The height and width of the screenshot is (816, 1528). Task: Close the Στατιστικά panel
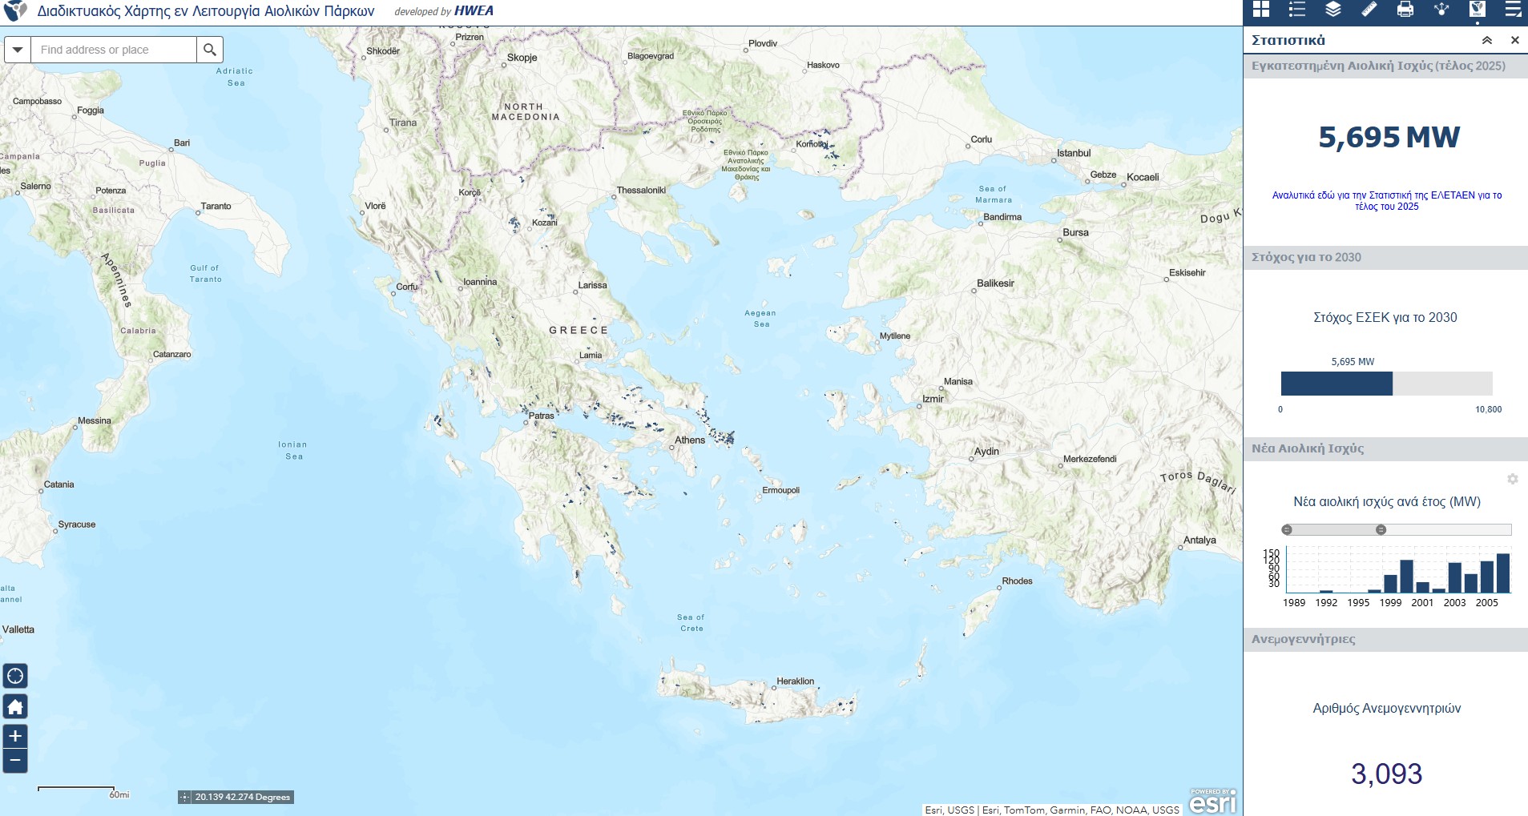1515,39
